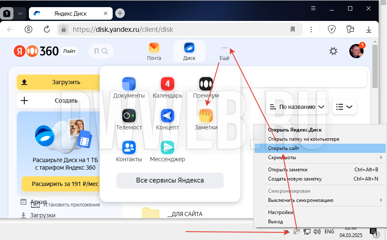Viewport: 387px width, 240px height.
Task: Open the Ещё more services menu
Action: coord(224,53)
